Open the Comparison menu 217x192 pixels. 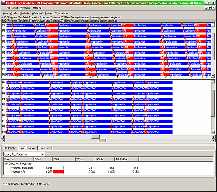[x=61, y=13]
